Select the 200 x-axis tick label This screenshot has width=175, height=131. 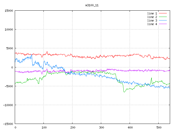point(72,127)
